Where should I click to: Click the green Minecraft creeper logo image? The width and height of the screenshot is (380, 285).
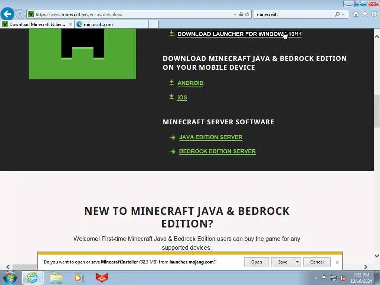click(83, 53)
